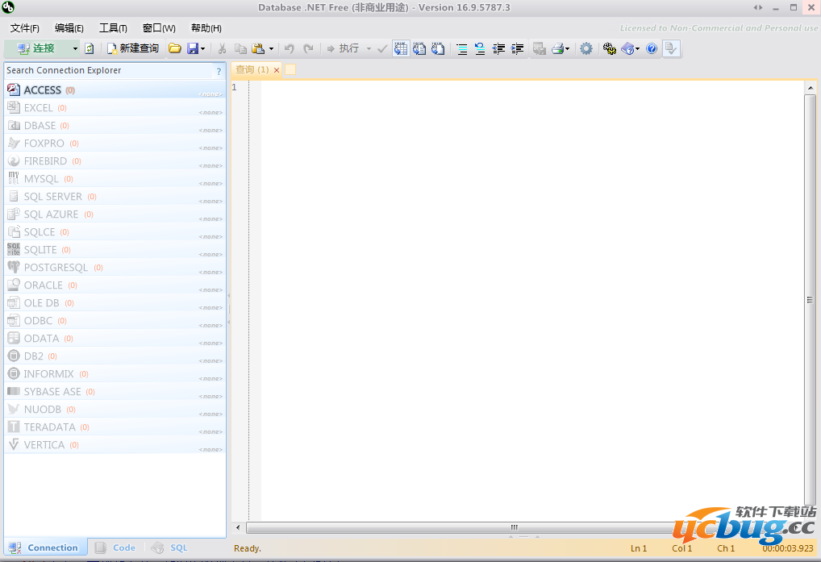
Task: Click the SQLITE database icon
Action: tap(14, 249)
